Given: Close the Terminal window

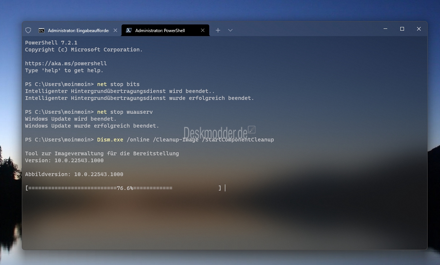Looking at the screenshot, I should [419, 29].
